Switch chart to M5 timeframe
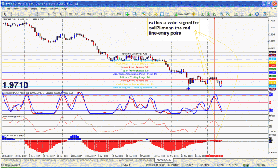The image size is (278, 168). pyautogui.click(x=77, y=14)
